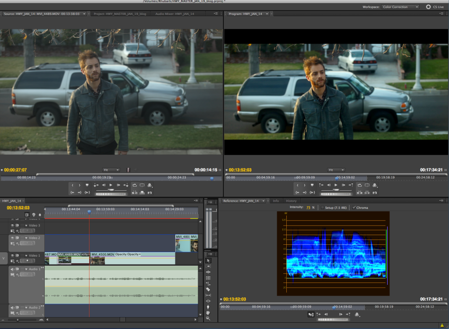Open the Workspace Color Correction dropdown
The height and width of the screenshot is (329, 449).
point(400,7)
